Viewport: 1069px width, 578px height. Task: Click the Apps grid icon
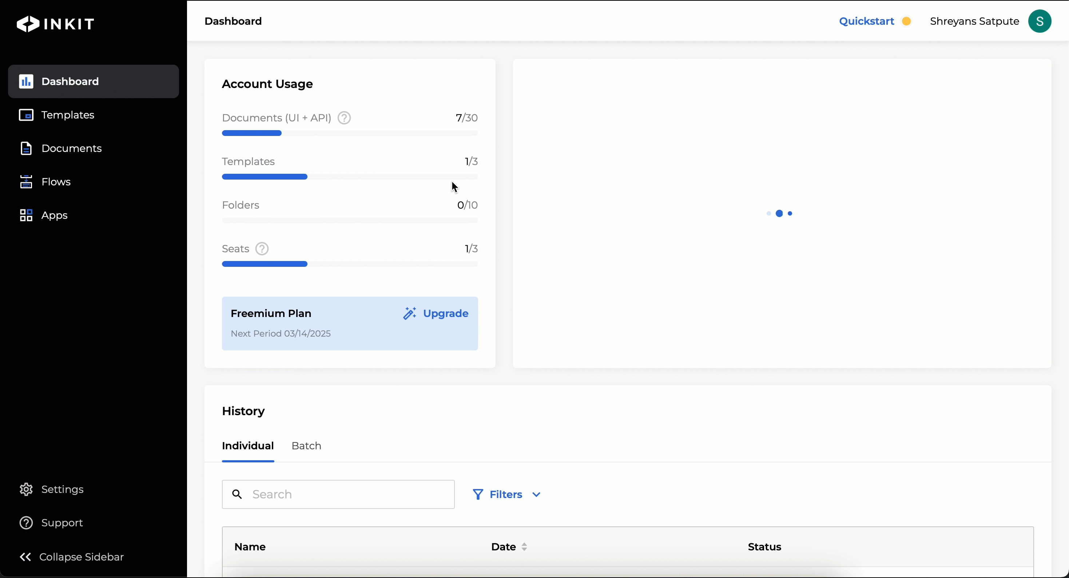(x=26, y=216)
